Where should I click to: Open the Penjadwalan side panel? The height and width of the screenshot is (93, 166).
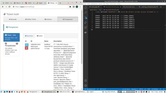point(11,49)
